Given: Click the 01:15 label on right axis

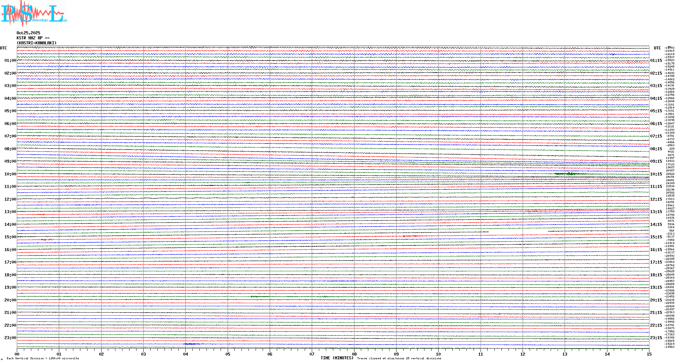Looking at the screenshot, I should point(656,61).
